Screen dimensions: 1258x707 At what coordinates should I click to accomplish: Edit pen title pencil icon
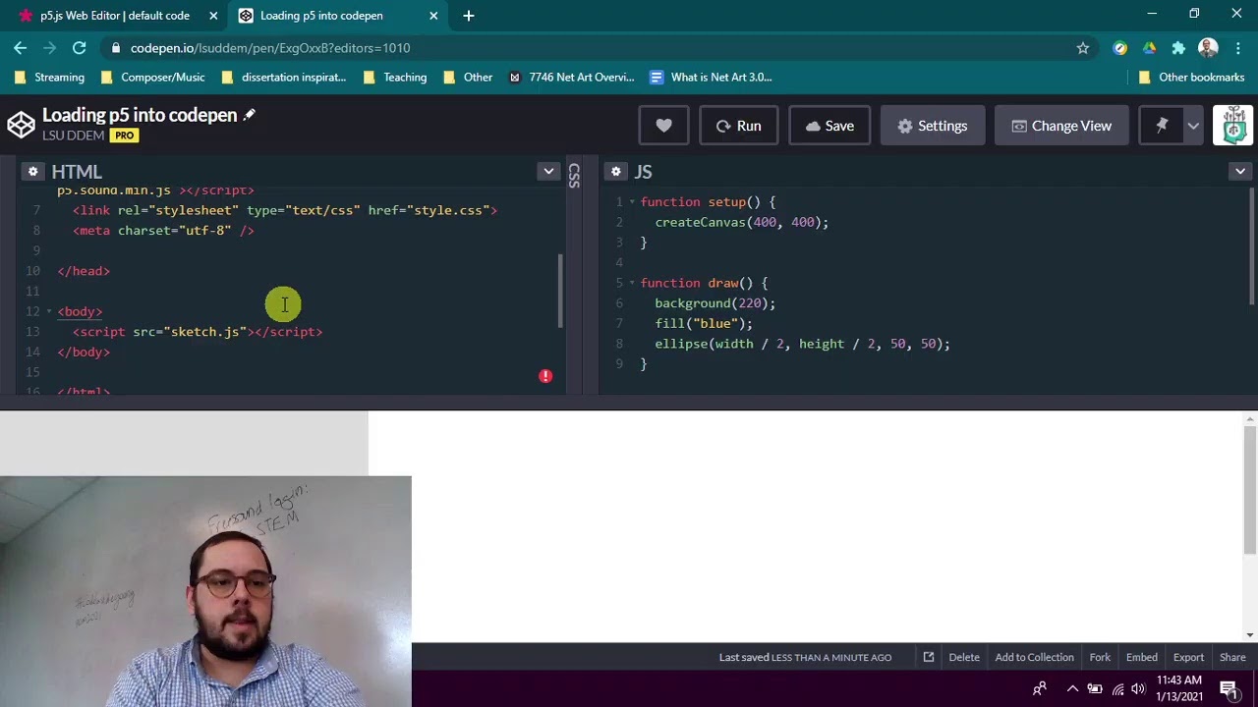(249, 115)
